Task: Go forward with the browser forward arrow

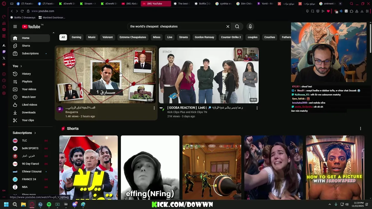Action: (17, 11)
